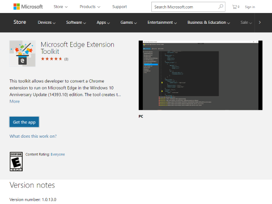Expand the Games menu
The height and width of the screenshot is (204, 272).
(129, 23)
